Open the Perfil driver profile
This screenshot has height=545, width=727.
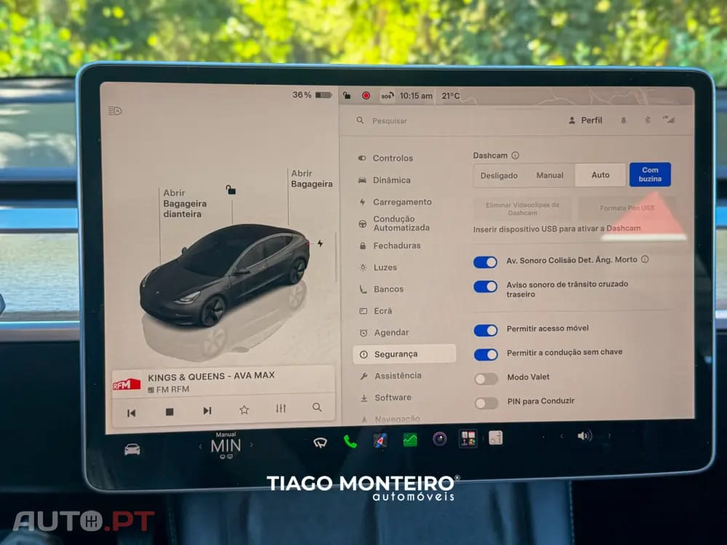585,121
